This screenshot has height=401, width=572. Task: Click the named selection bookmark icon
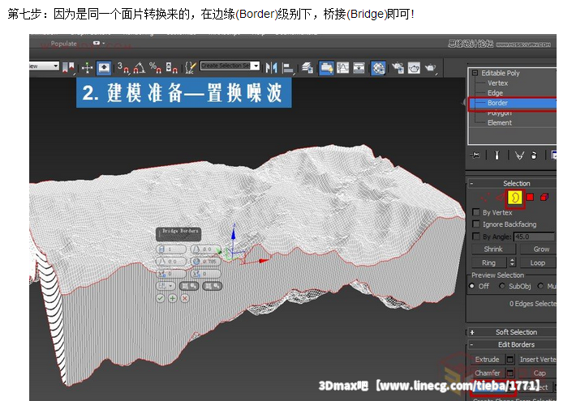[68, 68]
